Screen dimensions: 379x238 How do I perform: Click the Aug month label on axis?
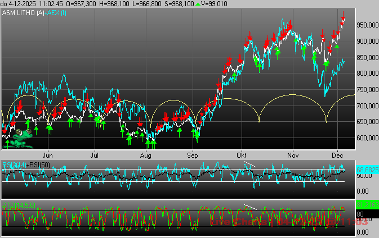[x=146, y=155]
